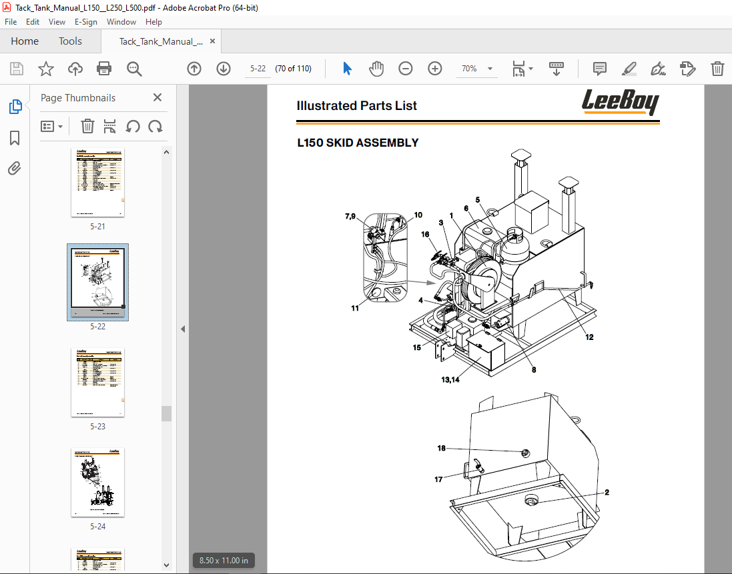
Task: Rotate pages clockwise
Action: point(155,127)
